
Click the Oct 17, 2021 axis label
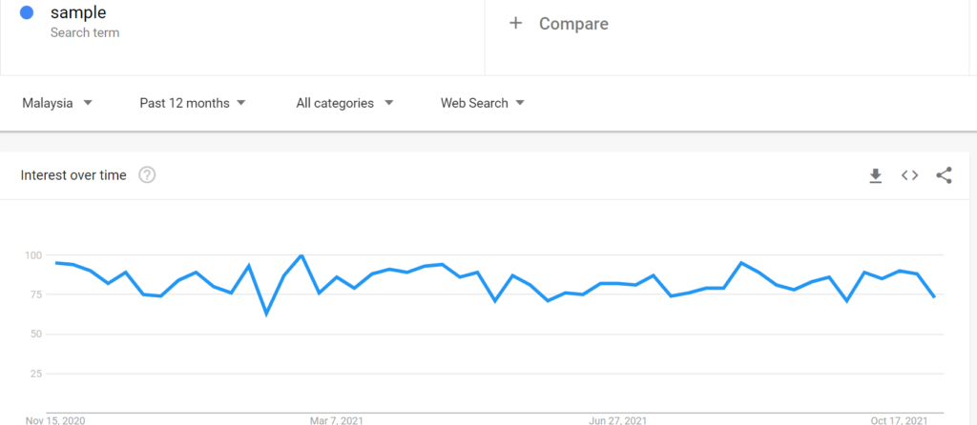900,419
